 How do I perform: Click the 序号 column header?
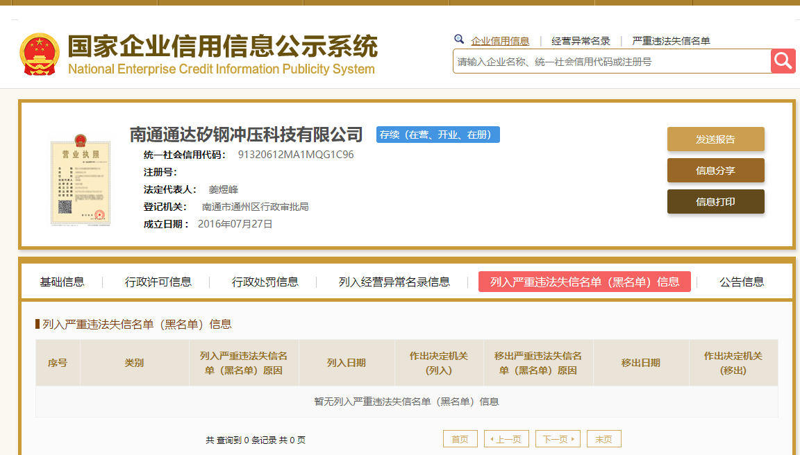pos(58,363)
